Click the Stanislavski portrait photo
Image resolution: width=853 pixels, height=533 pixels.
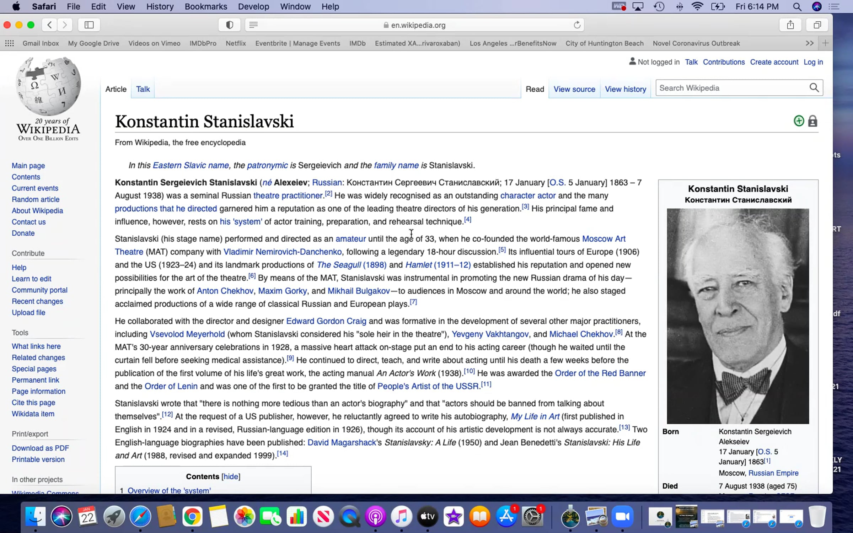coord(737,316)
